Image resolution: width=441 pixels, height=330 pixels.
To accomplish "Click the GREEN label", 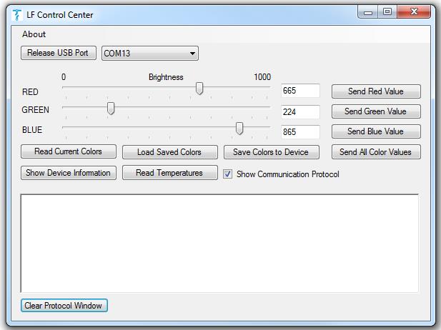I will coord(36,109).
